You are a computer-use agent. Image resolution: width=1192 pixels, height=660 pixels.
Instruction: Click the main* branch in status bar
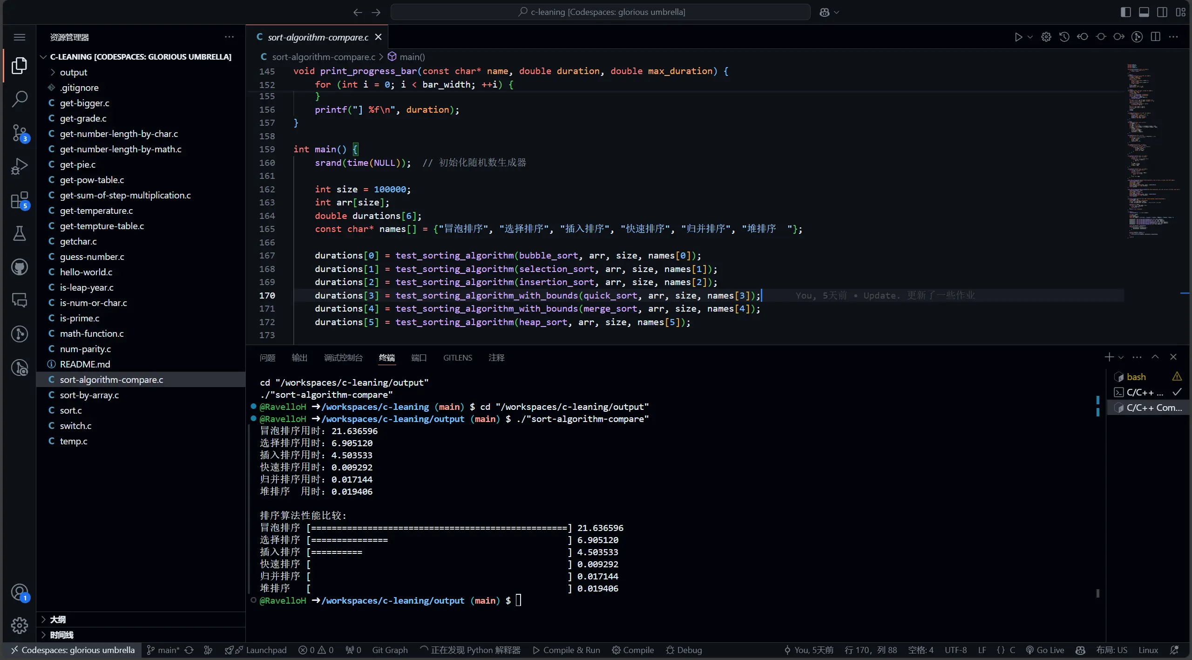(163, 650)
